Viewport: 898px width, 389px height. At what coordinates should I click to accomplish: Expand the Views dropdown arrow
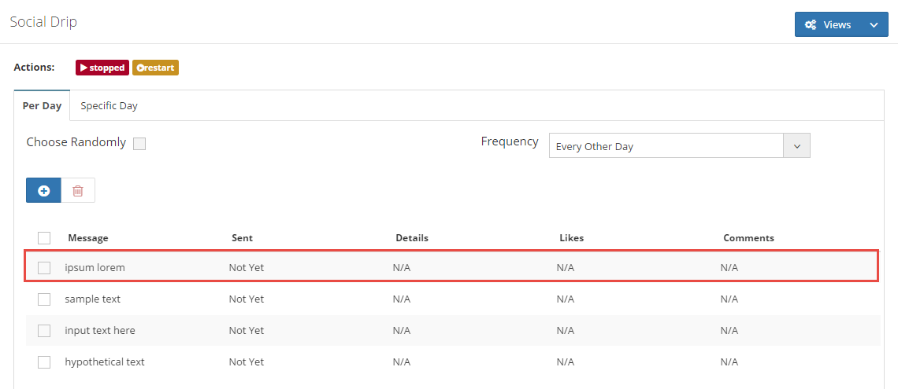(x=874, y=24)
